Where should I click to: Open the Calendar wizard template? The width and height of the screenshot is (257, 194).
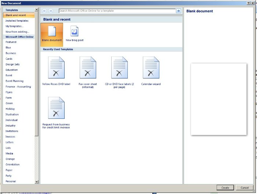151,71
